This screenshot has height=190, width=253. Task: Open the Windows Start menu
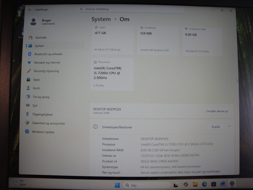(x=117, y=185)
